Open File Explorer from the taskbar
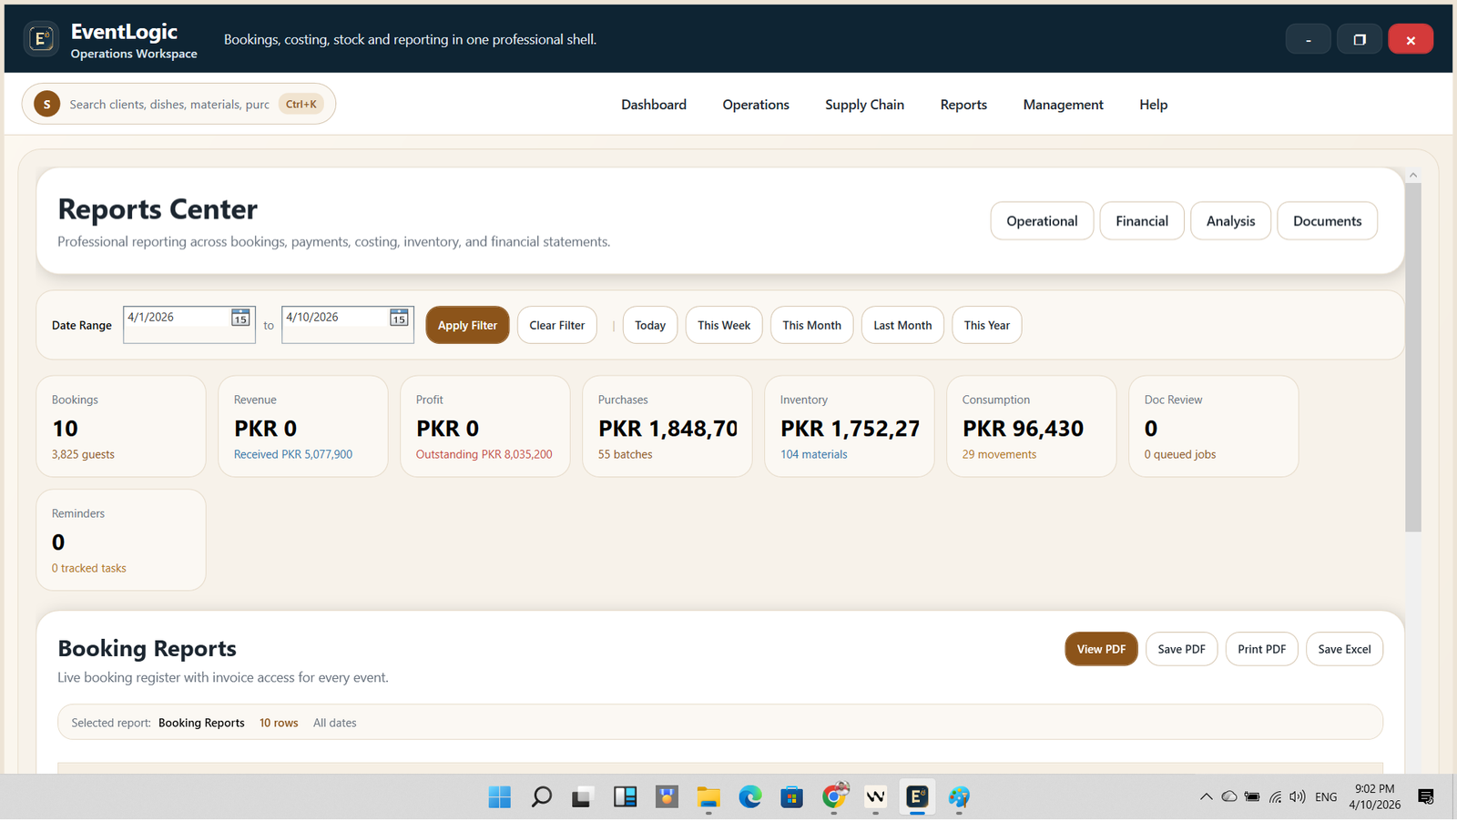 coord(708,798)
